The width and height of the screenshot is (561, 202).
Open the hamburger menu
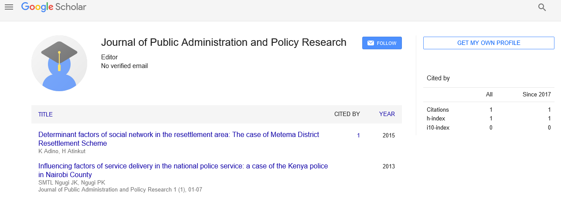[9, 7]
